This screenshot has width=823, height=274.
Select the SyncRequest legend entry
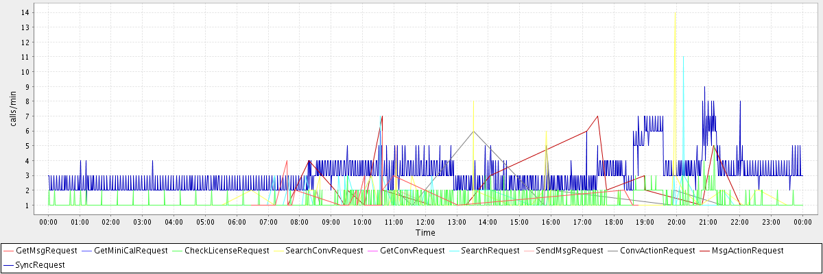(x=41, y=264)
